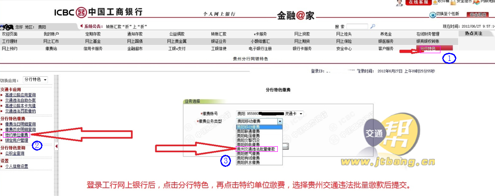The height and width of the screenshot is (196, 495).
Task: Click 绑定用户管理 sidebar link
Action: click(17, 140)
